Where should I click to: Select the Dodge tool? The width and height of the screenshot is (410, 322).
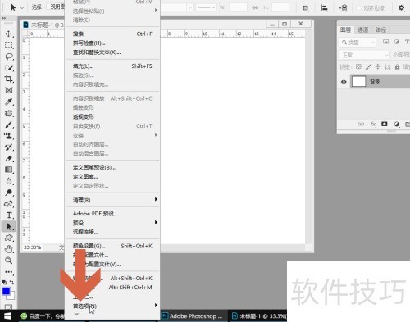[x=9, y=193]
